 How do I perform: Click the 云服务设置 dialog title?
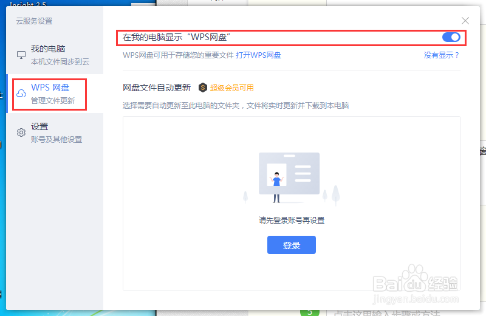point(34,21)
